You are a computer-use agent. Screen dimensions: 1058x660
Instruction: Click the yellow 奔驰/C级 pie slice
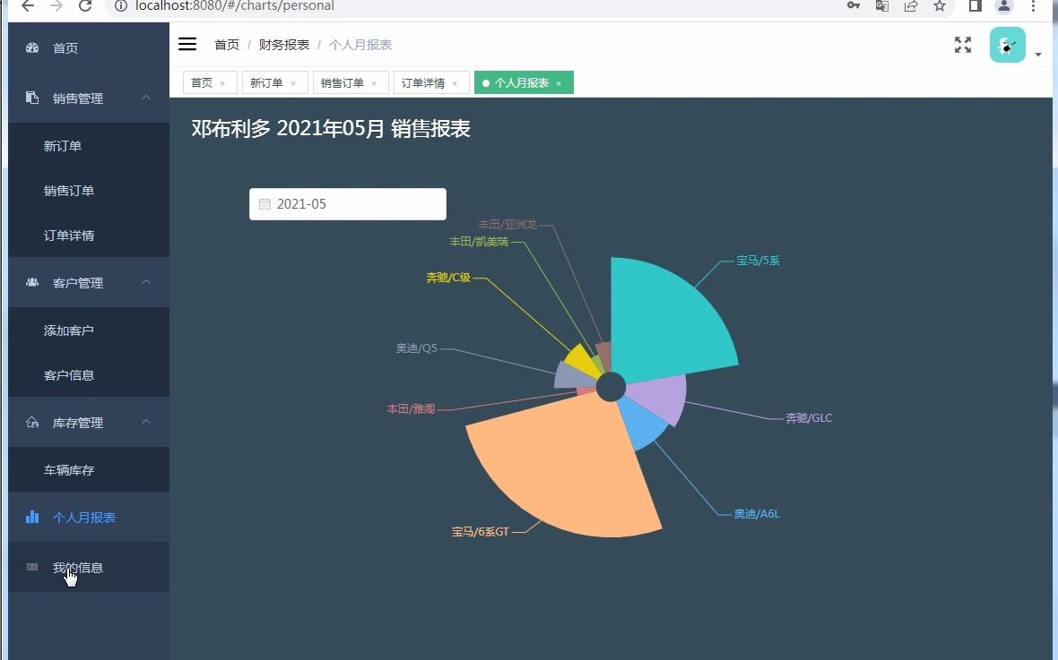click(x=582, y=360)
